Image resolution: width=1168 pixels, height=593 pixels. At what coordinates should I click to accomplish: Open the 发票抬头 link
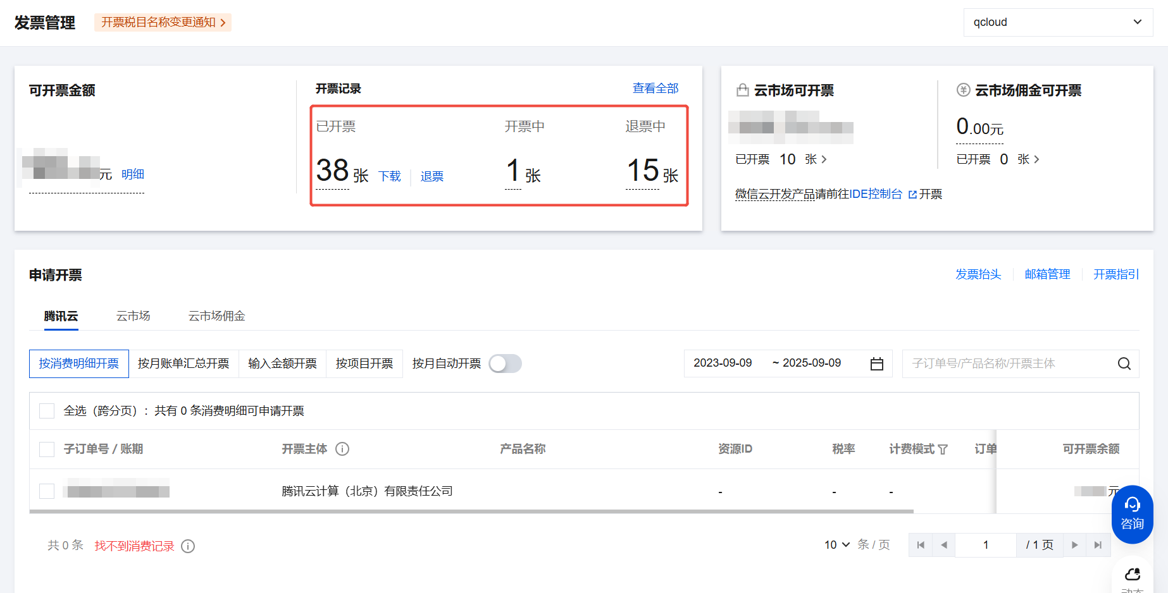pos(978,274)
